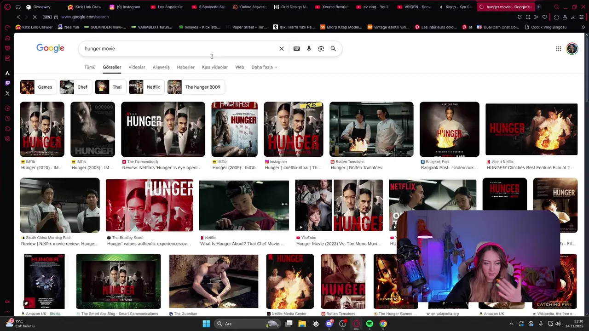Screen dimensions: 589x331
Task: Filter images by the Games chip
Action: (x=38, y=87)
